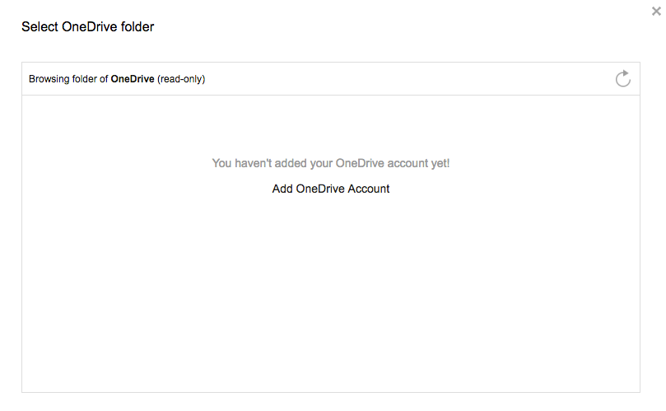Start connecting OneDrive via the Add link

330,189
